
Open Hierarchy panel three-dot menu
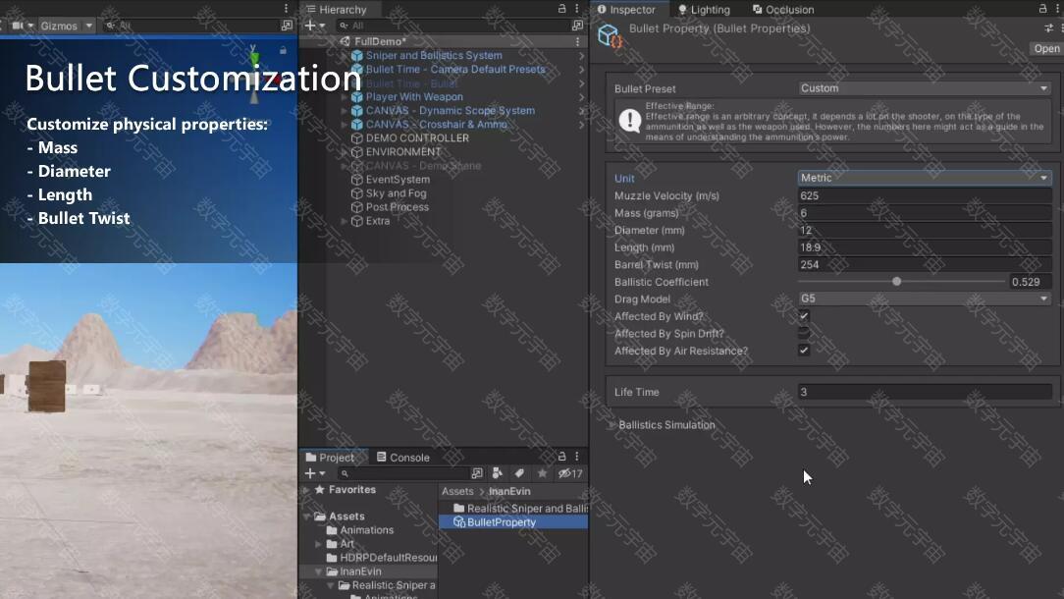click(577, 9)
